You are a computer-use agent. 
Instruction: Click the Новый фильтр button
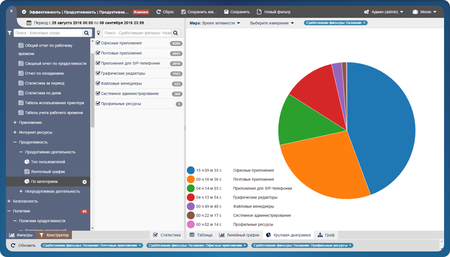[273, 12]
